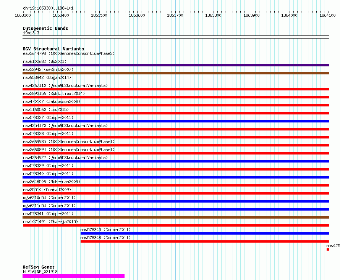
Task: Click the brown nsv578341 variant bar
Action: tap(176, 217)
